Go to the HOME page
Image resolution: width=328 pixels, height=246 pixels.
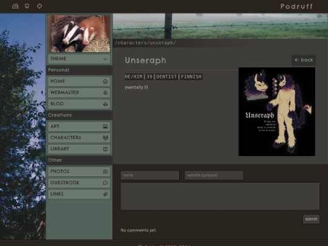coord(80,81)
